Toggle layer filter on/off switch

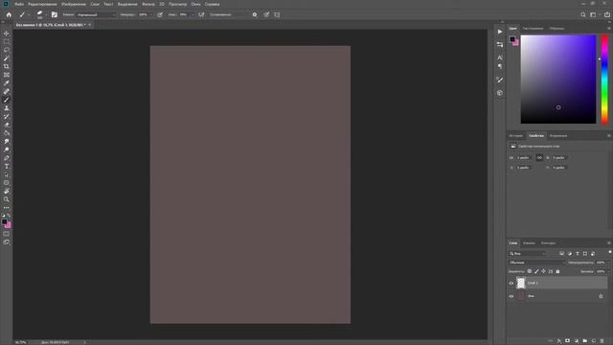[x=610, y=252]
